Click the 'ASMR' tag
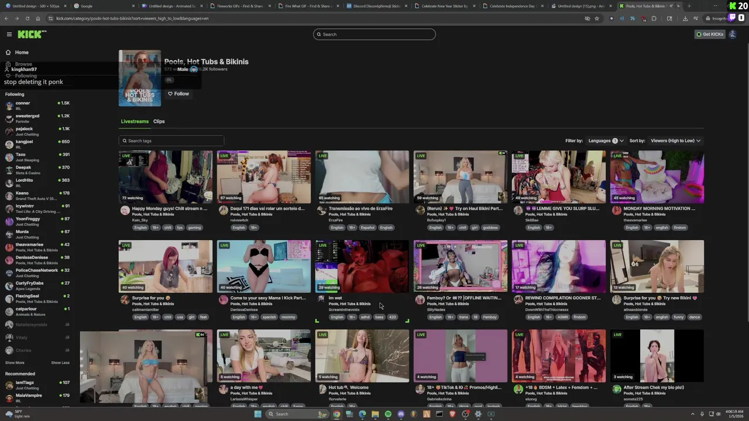The width and height of the screenshot is (749, 421). click(563, 318)
